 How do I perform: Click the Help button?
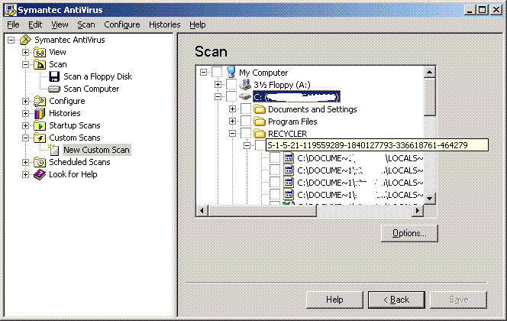(x=334, y=300)
